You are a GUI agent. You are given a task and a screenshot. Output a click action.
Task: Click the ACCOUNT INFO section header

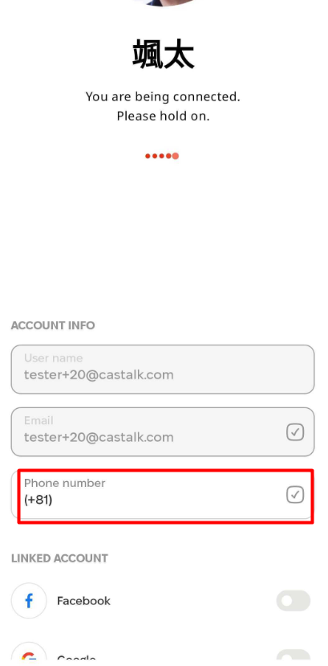coord(53,326)
